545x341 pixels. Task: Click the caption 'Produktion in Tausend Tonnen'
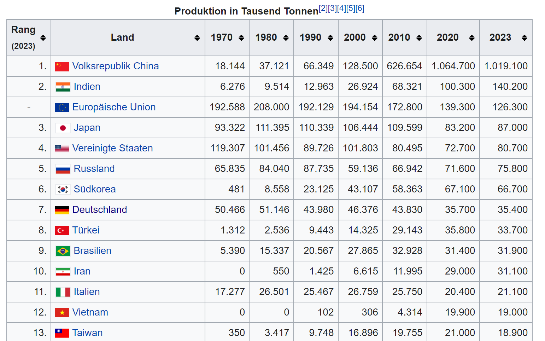coord(246,11)
